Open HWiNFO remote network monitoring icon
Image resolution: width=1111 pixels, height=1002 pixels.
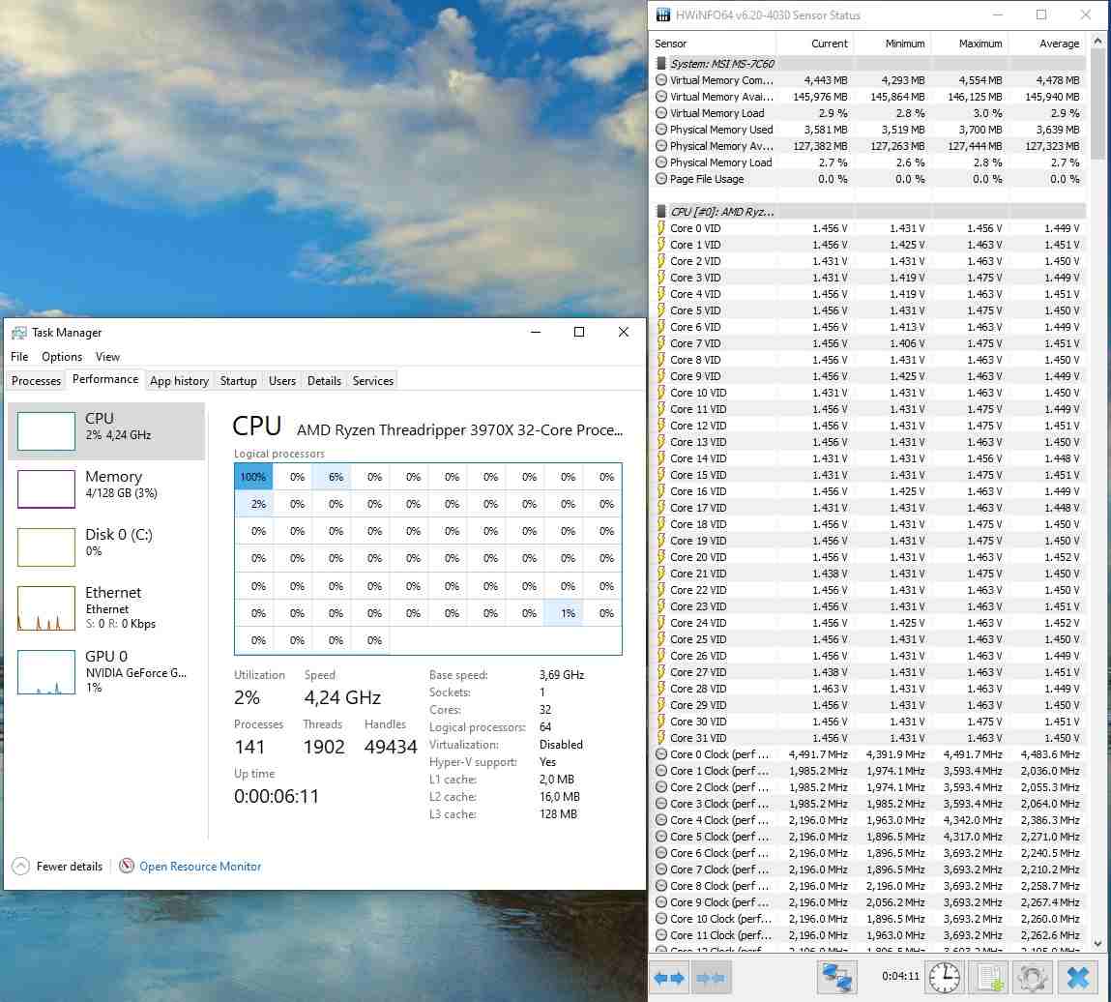pyautogui.click(x=836, y=978)
